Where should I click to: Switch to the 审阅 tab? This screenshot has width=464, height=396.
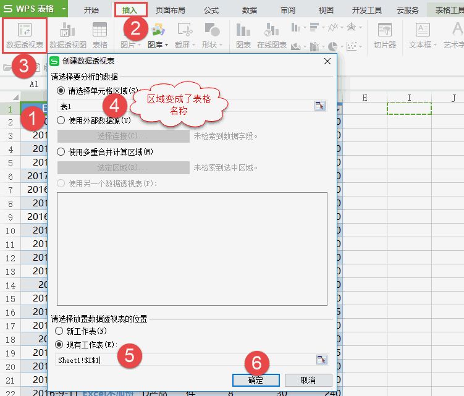[288, 10]
